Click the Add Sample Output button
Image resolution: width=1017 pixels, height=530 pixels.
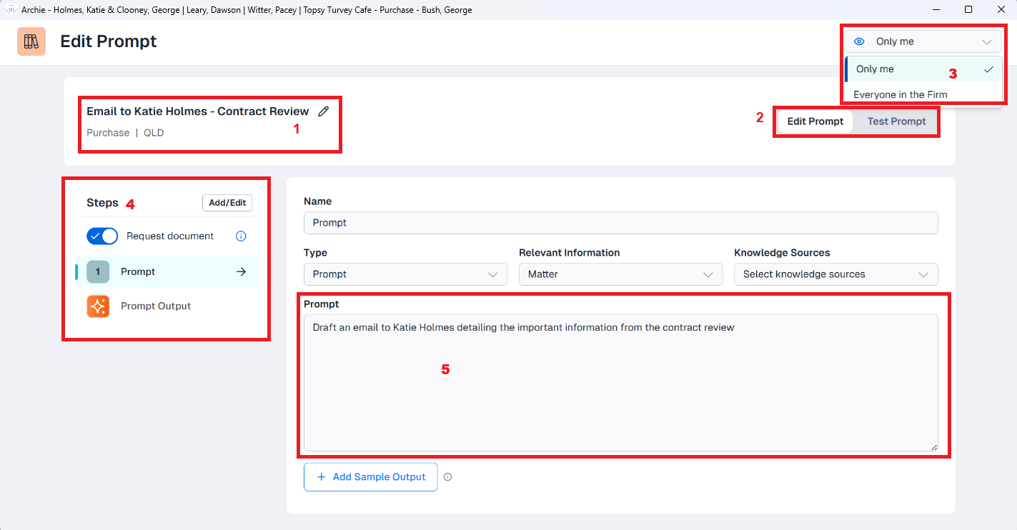tap(370, 477)
